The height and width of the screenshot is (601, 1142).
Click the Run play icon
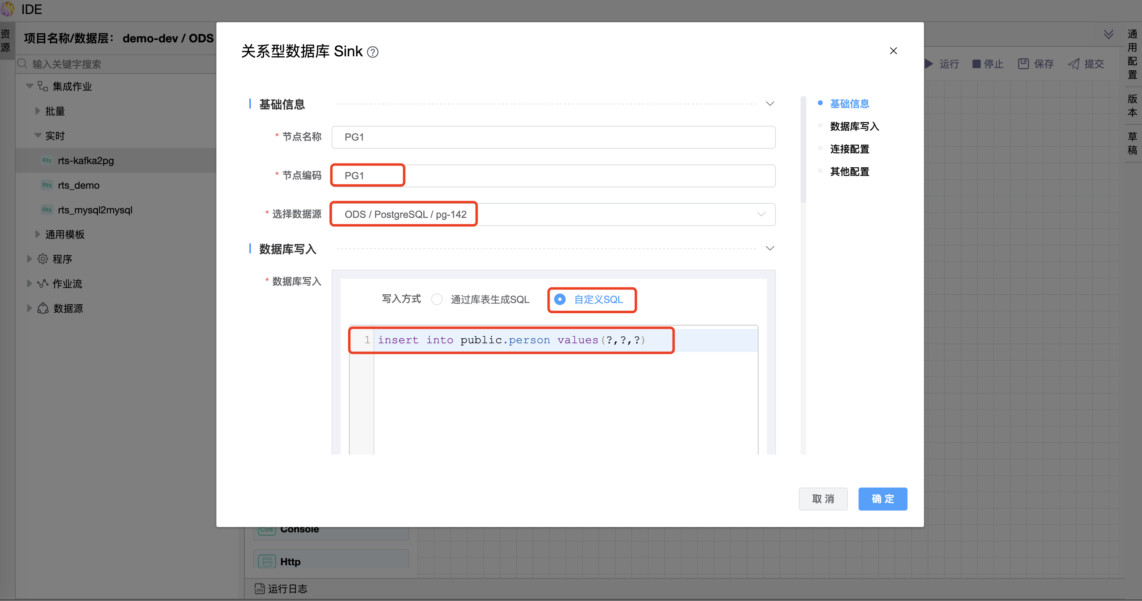click(x=929, y=64)
